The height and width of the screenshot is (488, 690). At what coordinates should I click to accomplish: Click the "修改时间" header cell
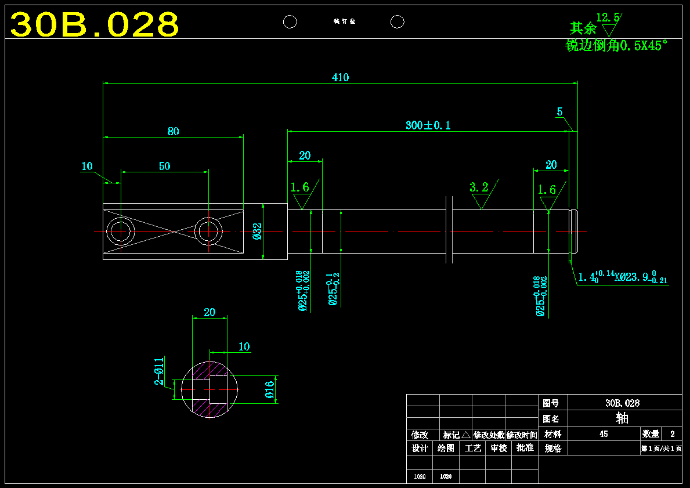point(522,435)
